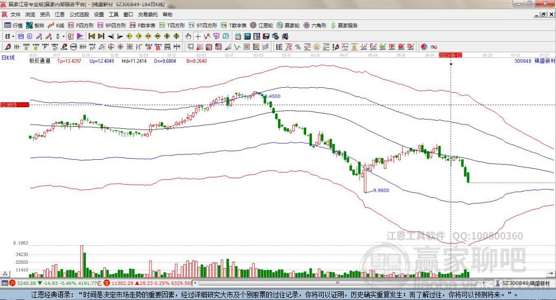Open the P数字表 tool
Image resolution: width=556 pixels, height=300 pixels.
click(143, 25)
